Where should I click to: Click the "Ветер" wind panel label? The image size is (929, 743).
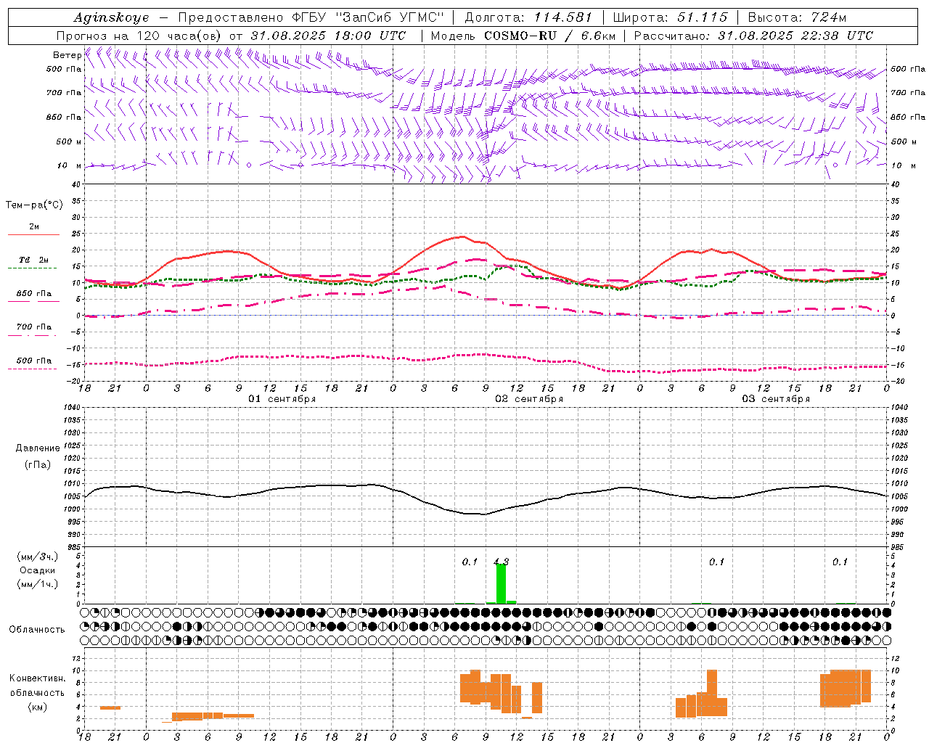point(67,55)
